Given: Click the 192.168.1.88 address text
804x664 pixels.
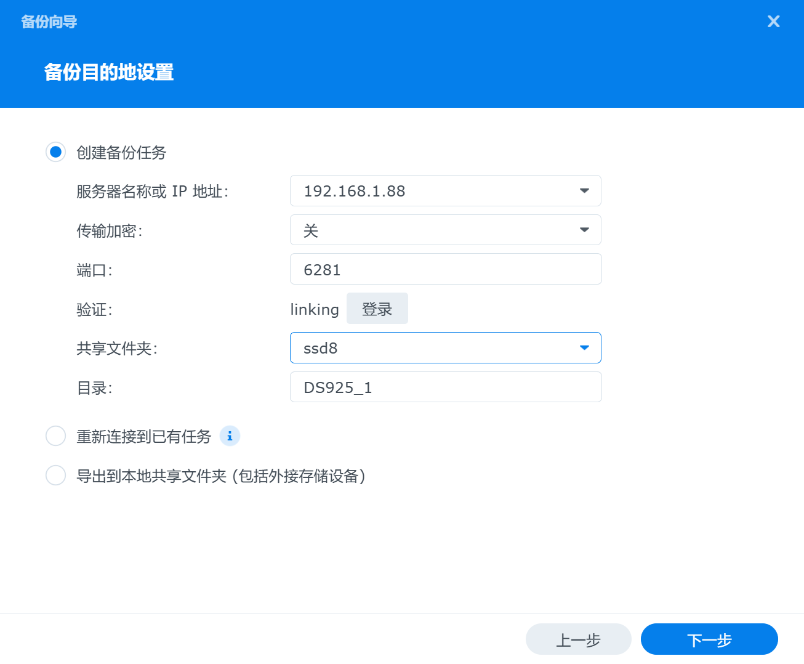Looking at the screenshot, I should pyautogui.click(x=355, y=191).
